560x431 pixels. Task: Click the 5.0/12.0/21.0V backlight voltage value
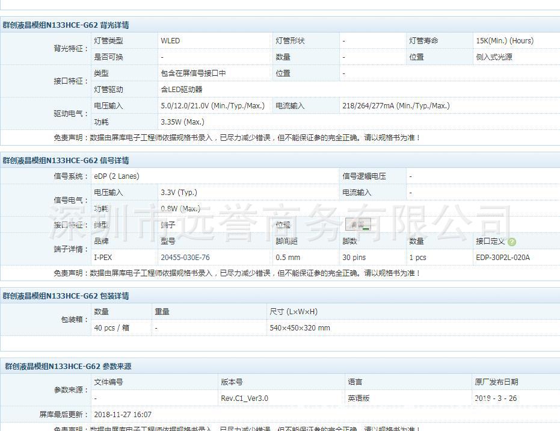pos(212,106)
